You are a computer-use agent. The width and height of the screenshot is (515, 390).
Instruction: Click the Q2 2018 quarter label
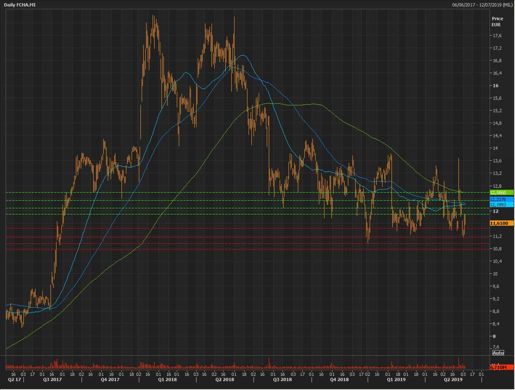pos(225,380)
